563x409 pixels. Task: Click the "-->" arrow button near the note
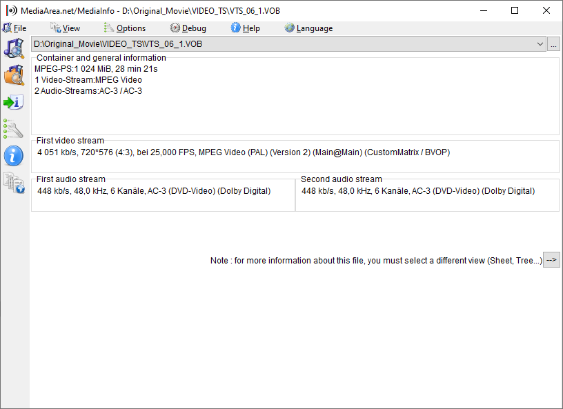tap(551, 260)
